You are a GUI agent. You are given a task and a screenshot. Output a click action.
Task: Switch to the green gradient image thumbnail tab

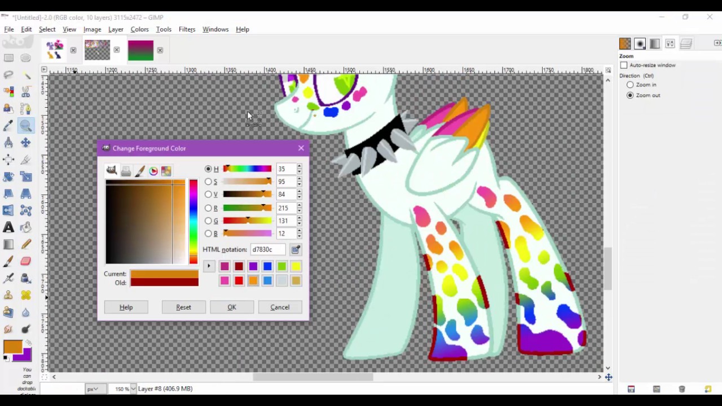tap(140, 50)
